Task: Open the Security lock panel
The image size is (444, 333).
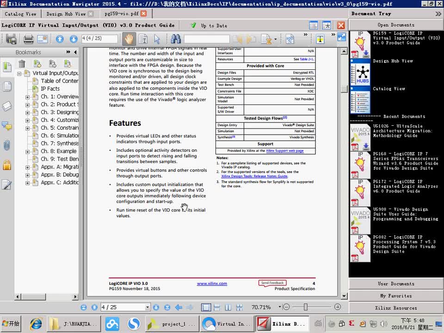Action: (x=7, y=165)
